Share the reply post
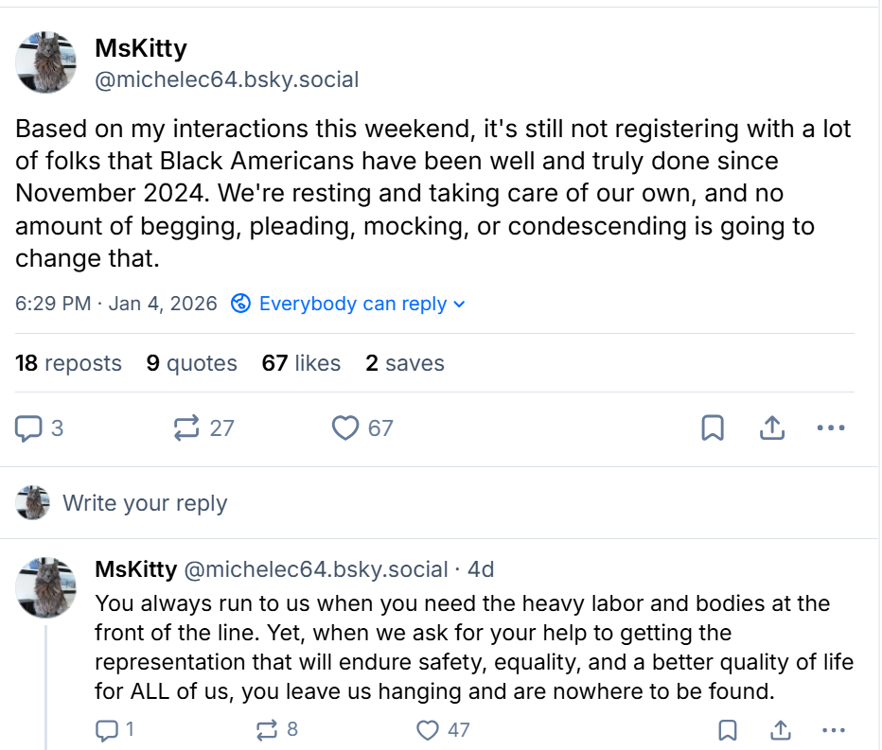 click(x=780, y=729)
